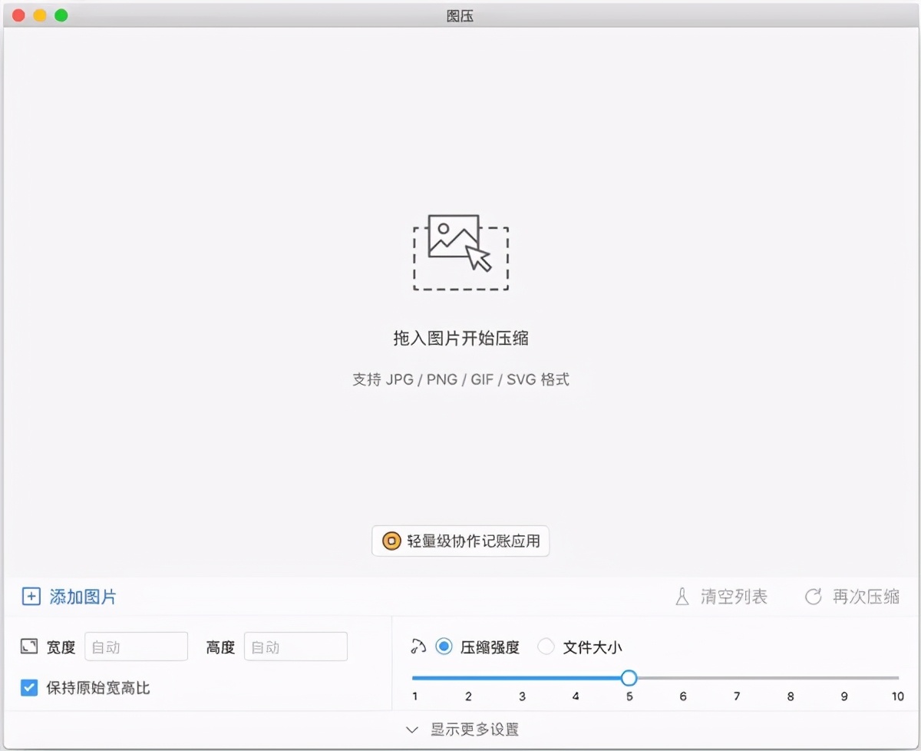Click the plus icon beside 添加图片
The width and height of the screenshot is (921, 751).
click(x=31, y=597)
